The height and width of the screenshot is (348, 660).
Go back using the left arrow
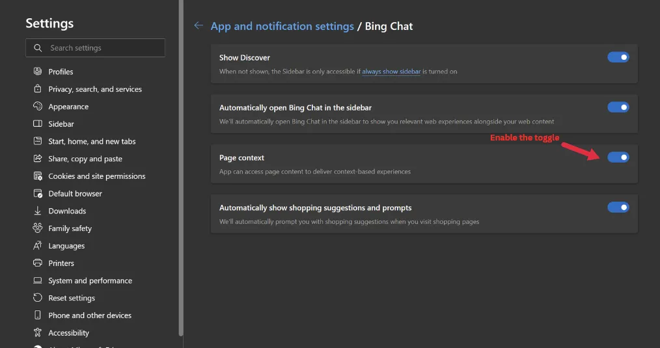[x=199, y=25]
